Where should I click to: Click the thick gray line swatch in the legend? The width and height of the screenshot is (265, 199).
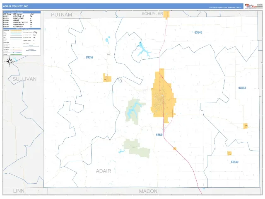pos(16,37)
